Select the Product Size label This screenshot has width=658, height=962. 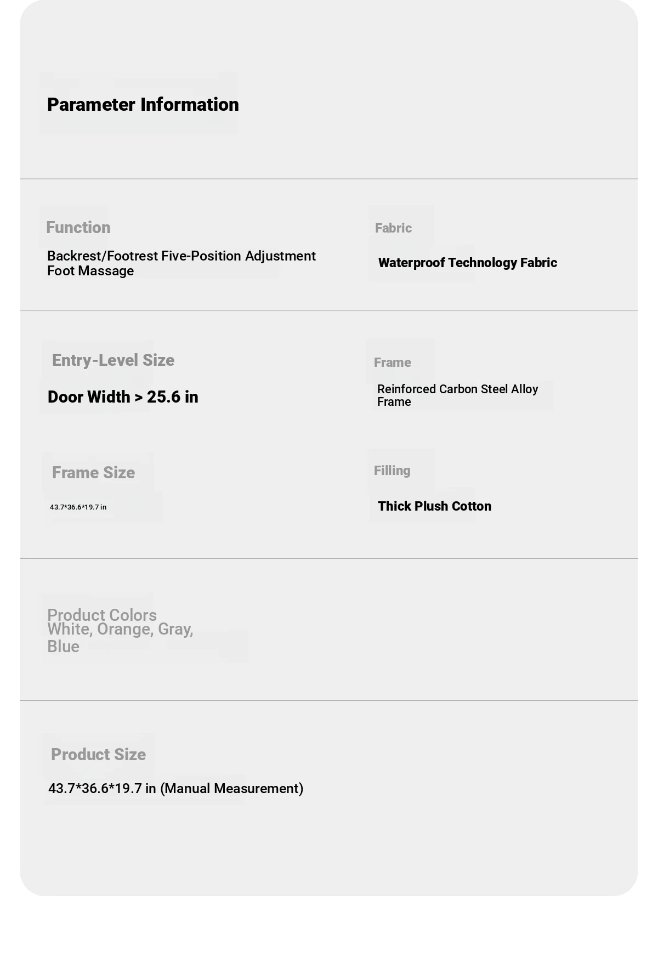(98, 755)
